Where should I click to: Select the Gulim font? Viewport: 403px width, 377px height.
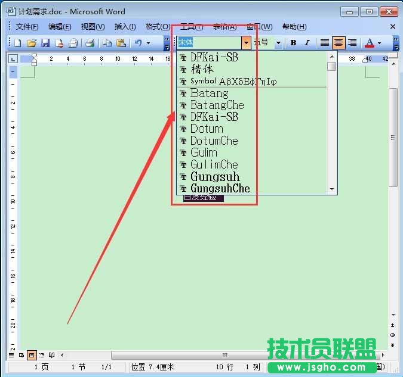point(252,153)
